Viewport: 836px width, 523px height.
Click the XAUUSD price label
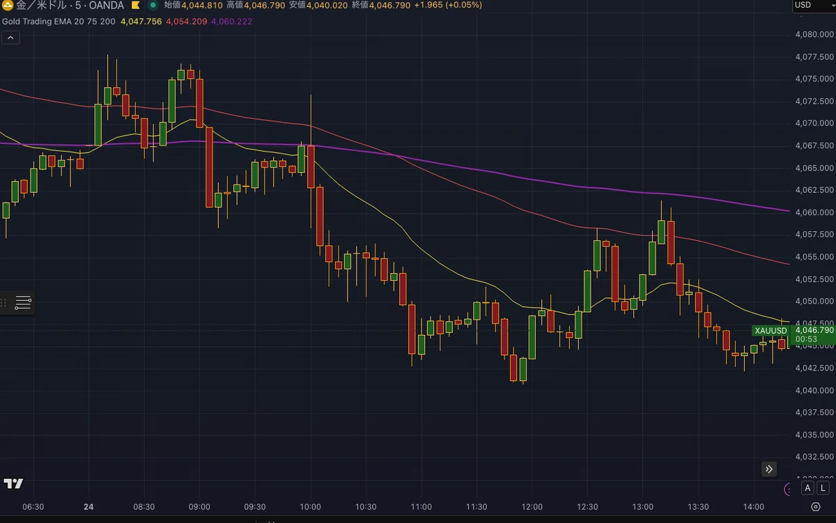[x=770, y=330]
